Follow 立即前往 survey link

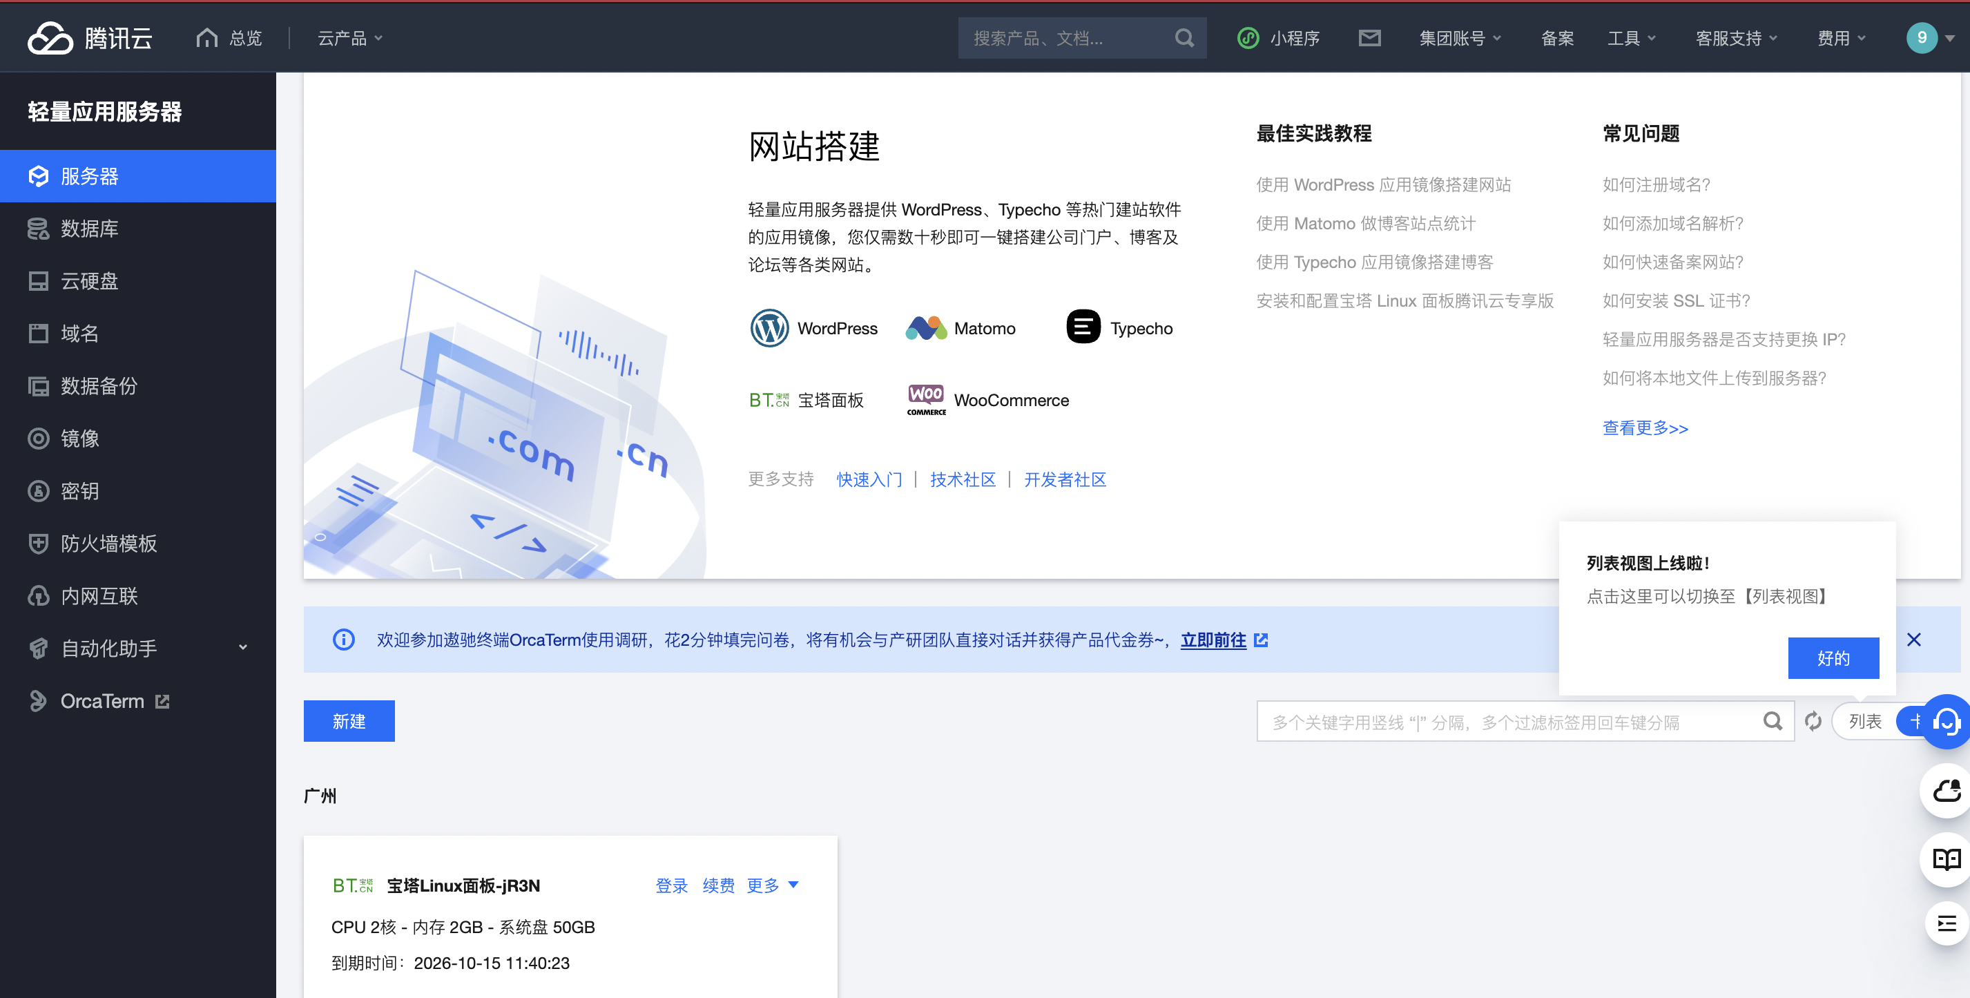(x=1213, y=640)
